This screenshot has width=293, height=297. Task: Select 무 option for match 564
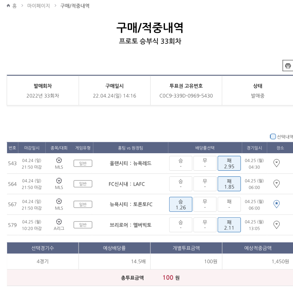(x=205, y=184)
